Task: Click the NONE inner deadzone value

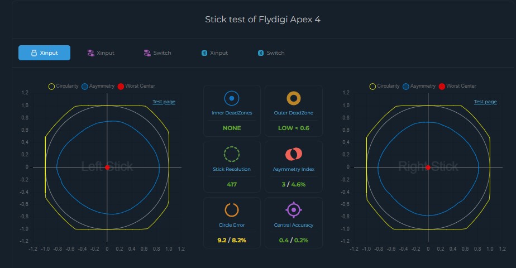Action: (232, 128)
